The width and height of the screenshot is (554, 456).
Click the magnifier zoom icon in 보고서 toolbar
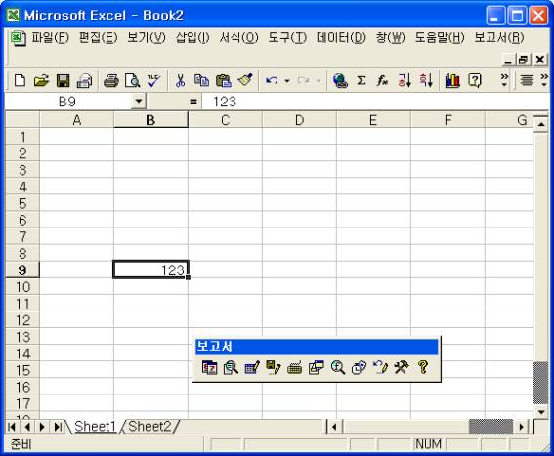(338, 367)
